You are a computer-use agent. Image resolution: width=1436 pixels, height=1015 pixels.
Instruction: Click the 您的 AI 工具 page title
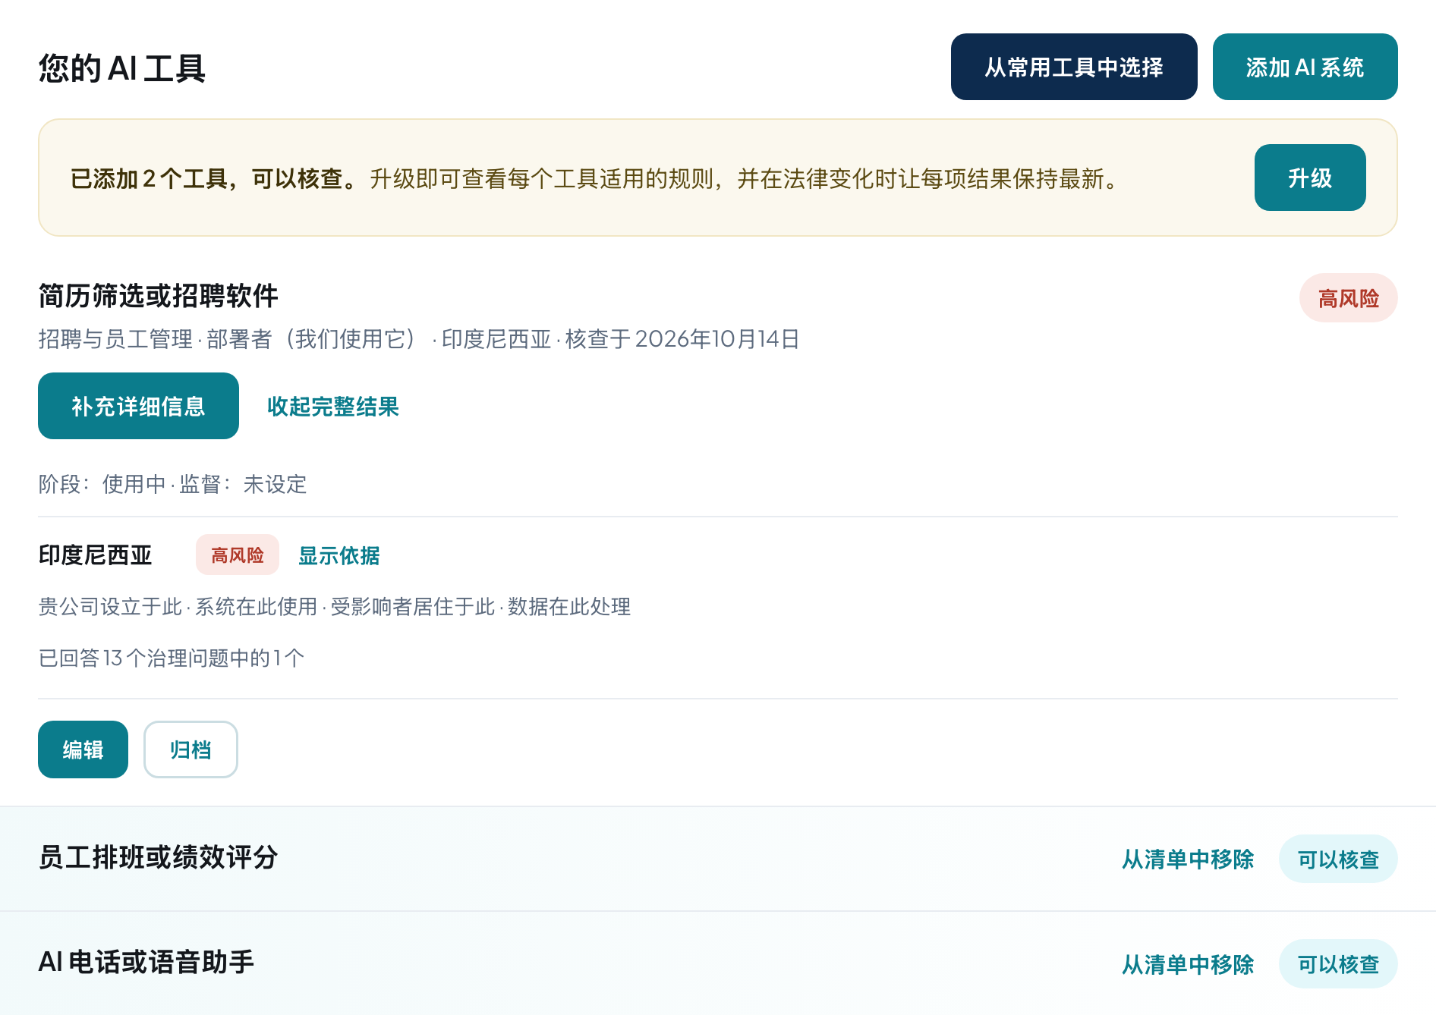click(121, 68)
